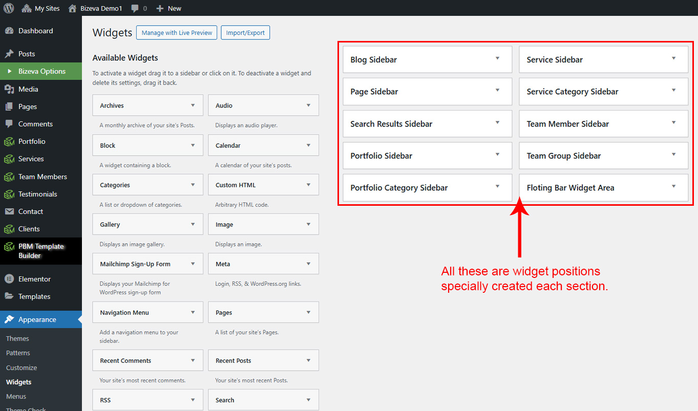This screenshot has height=411, width=698.
Task: Open Customize under Appearance
Action: tap(22, 367)
